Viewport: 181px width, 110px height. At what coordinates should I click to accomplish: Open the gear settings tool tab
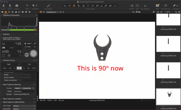tap(29, 12)
